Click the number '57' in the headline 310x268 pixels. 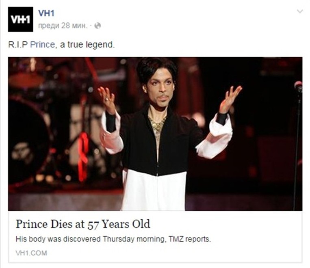93,225
